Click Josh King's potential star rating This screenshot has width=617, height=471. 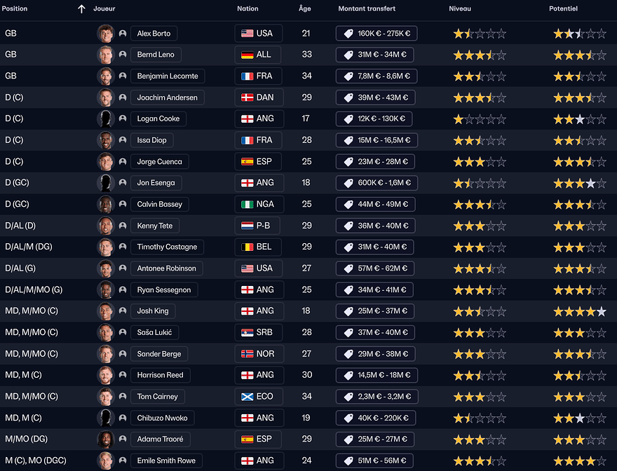click(579, 311)
